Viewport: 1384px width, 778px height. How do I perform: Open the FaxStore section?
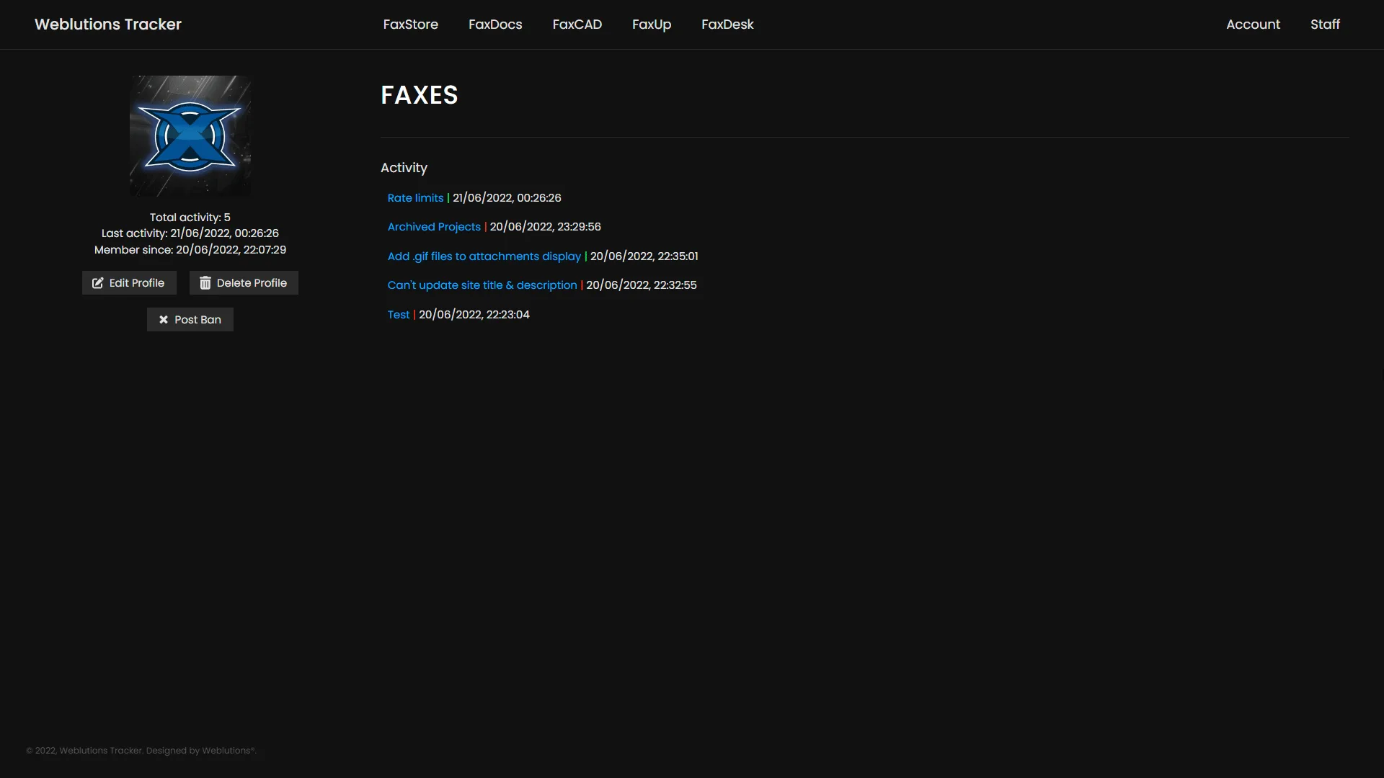tap(410, 24)
